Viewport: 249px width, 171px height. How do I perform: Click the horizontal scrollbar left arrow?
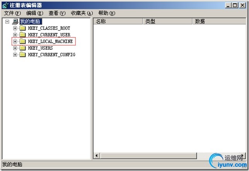pos(97,156)
